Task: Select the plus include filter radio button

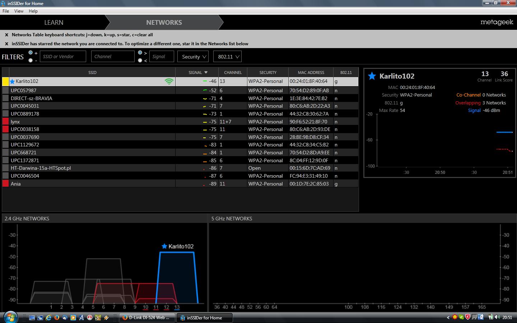Action: pyautogui.click(x=31, y=53)
